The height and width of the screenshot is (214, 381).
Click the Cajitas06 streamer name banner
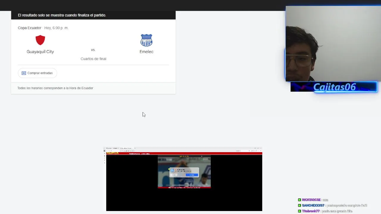tap(334, 87)
